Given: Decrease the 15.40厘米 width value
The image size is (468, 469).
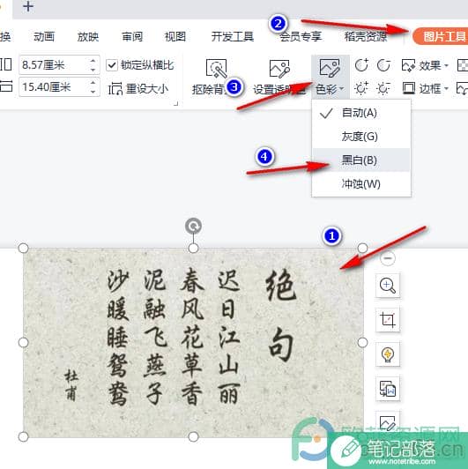Looking at the screenshot, I should pos(93,92).
